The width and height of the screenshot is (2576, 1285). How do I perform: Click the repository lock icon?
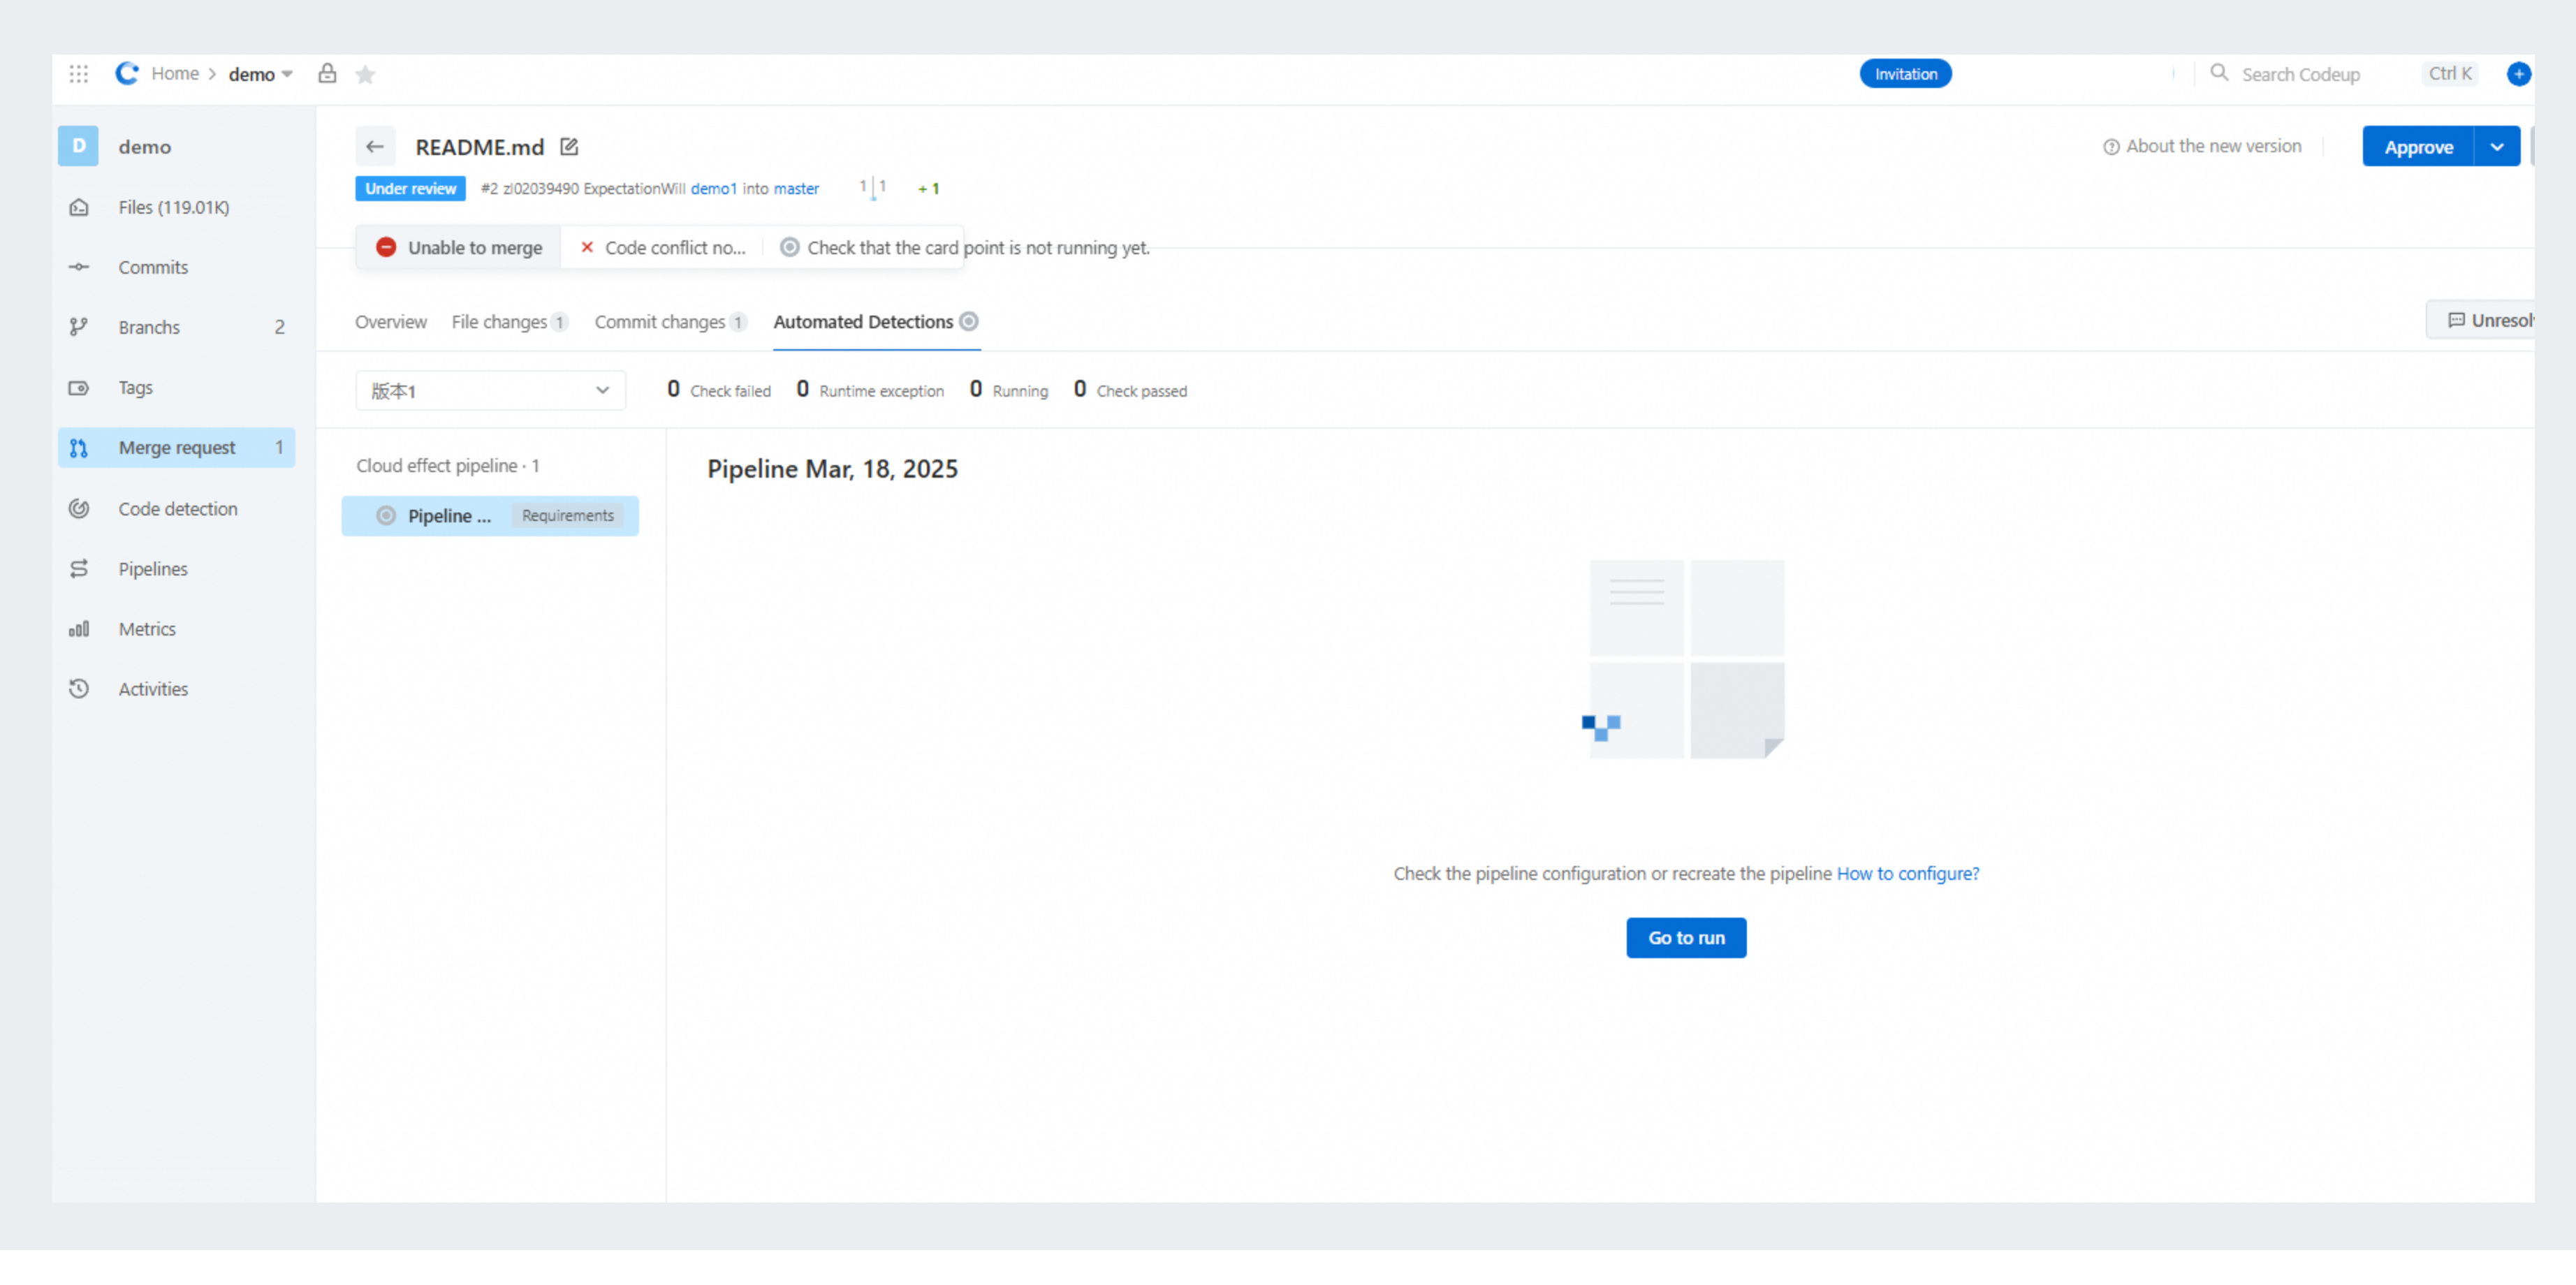click(x=327, y=74)
